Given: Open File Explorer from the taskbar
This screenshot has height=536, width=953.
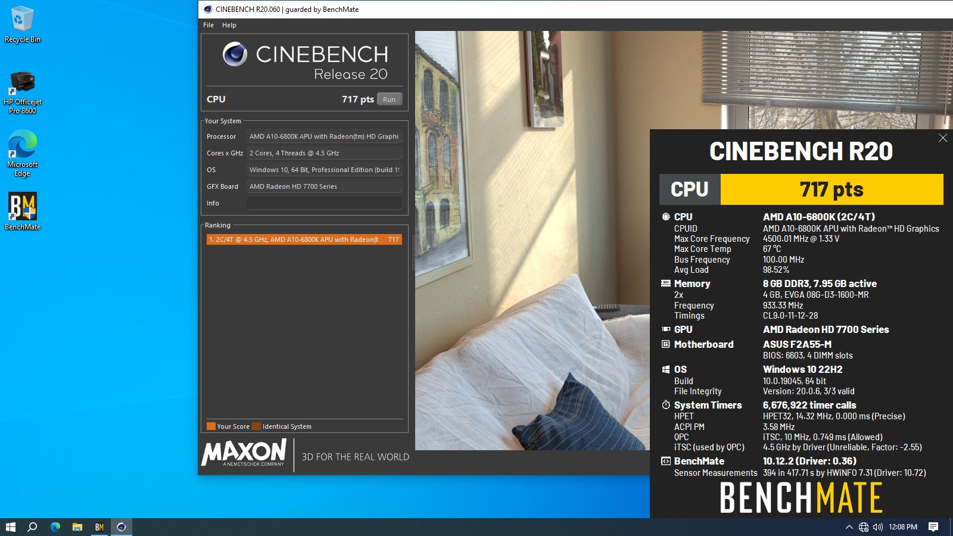Looking at the screenshot, I should coord(77,527).
